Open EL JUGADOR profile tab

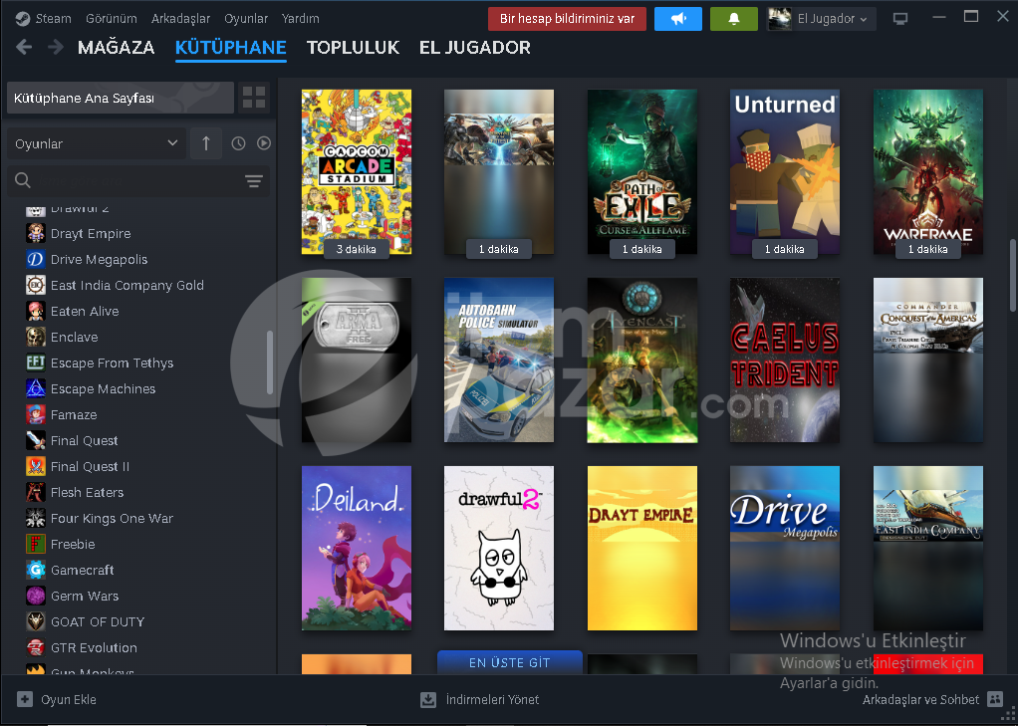[474, 48]
